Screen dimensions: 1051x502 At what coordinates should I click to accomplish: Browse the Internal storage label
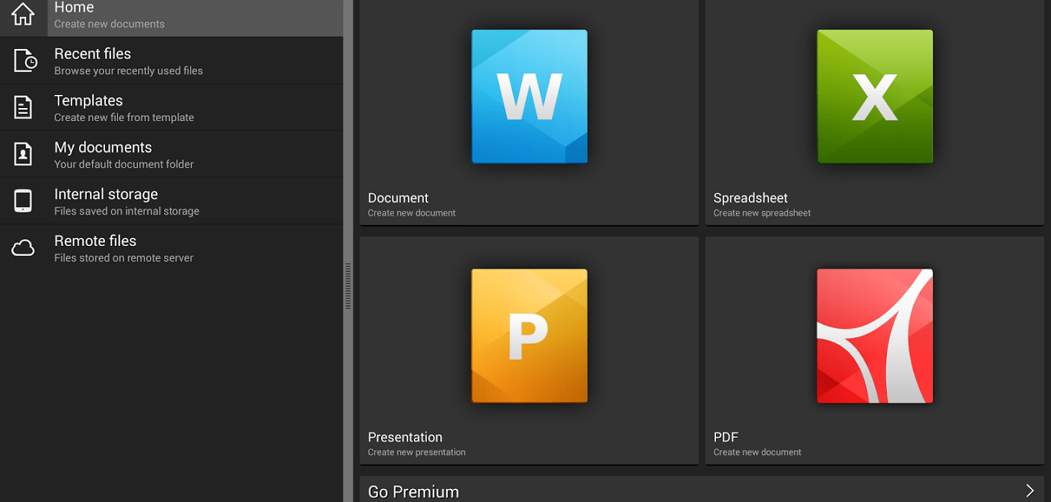[106, 194]
